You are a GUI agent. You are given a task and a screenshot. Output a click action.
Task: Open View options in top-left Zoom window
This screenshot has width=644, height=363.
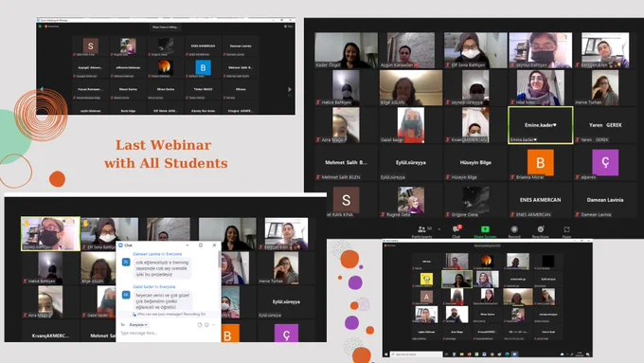coord(288,27)
